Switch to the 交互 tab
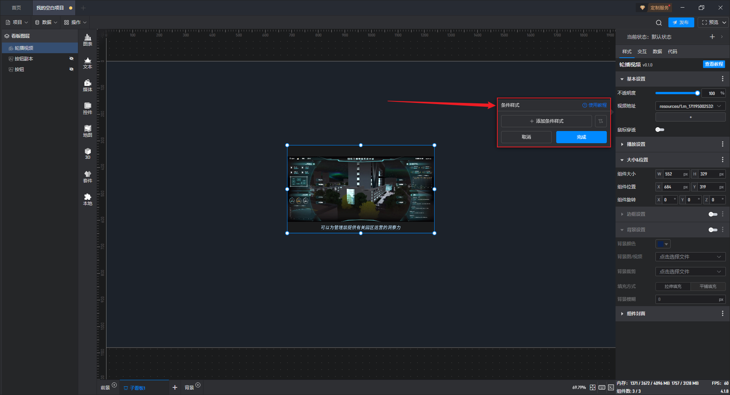Screen dimensions: 730x395 [642, 52]
